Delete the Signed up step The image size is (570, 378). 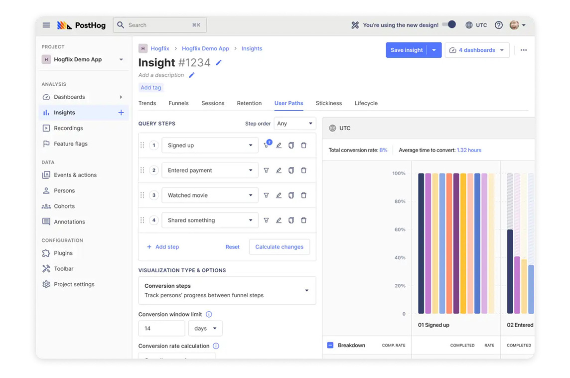[x=303, y=145]
